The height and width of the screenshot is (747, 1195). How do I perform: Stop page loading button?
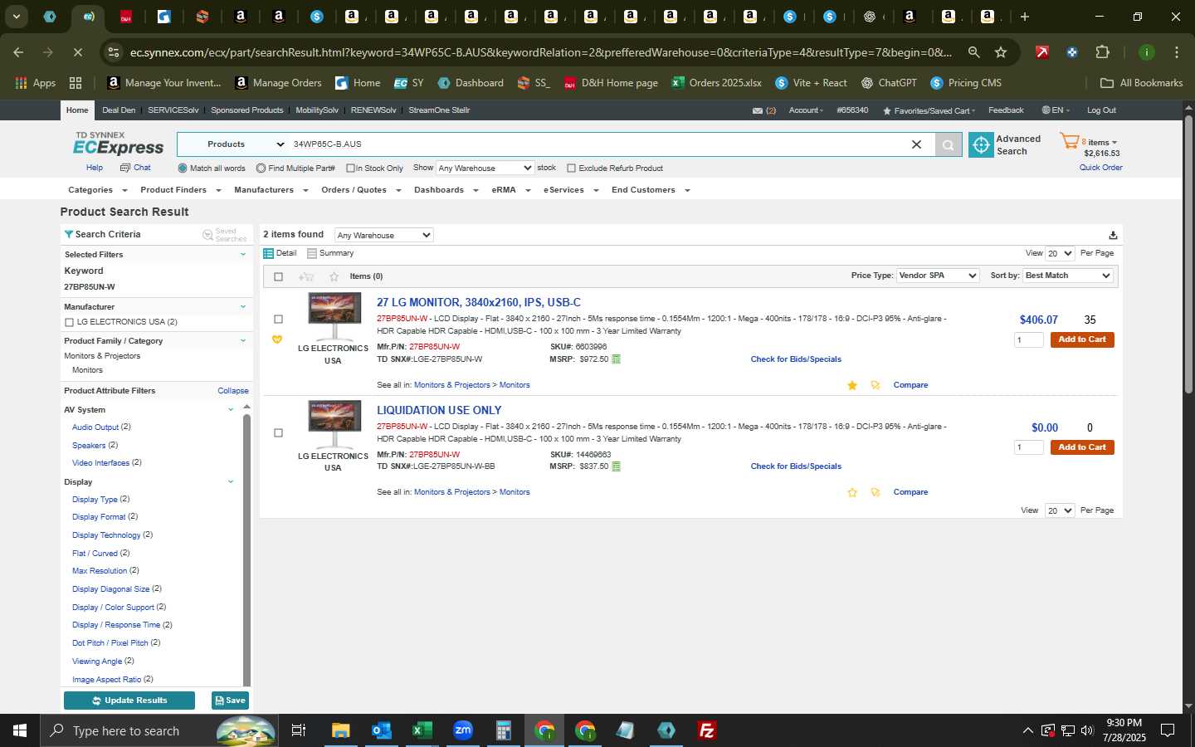pyautogui.click(x=77, y=52)
